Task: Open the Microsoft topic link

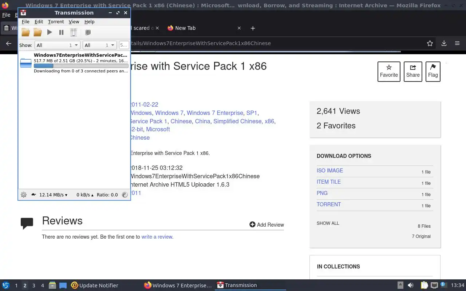Action: 158,129
